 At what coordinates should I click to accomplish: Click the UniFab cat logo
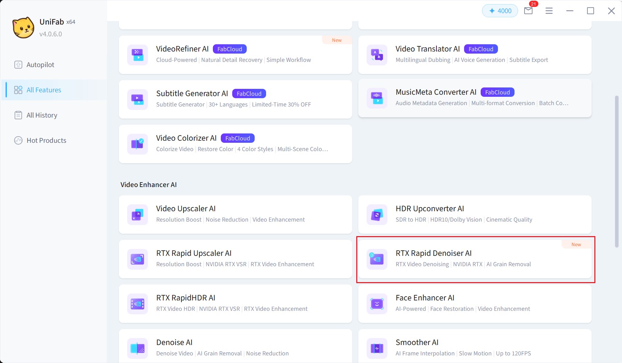coord(23,27)
